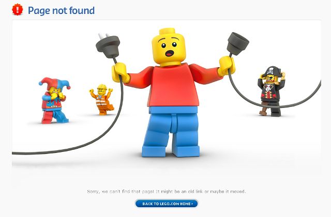Click the Page not found heading
Viewport: 331px width, 217px height.
click(61, 10)
